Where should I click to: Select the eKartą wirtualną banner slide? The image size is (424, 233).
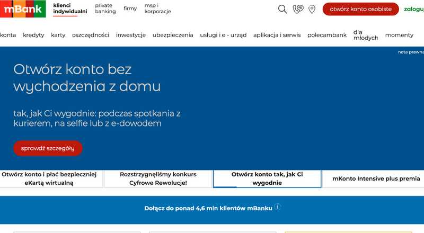50,178
